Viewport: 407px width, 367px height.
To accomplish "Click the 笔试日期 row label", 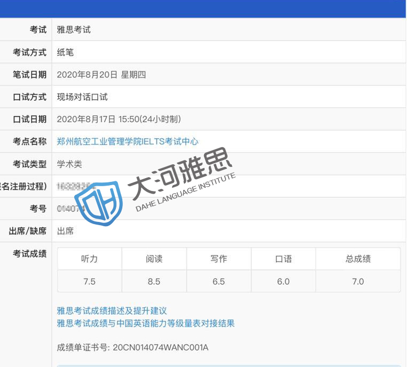I will 29,75.
